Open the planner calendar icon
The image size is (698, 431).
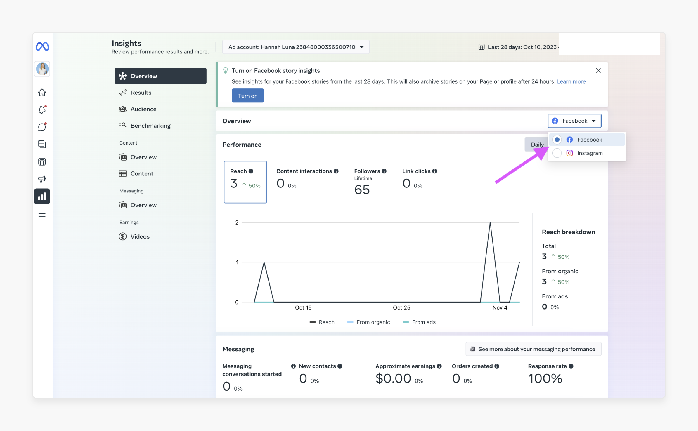click(x=42, y=161)
